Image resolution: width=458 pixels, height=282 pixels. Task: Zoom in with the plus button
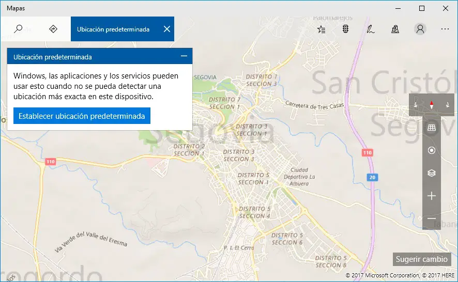tap(432, 196)
